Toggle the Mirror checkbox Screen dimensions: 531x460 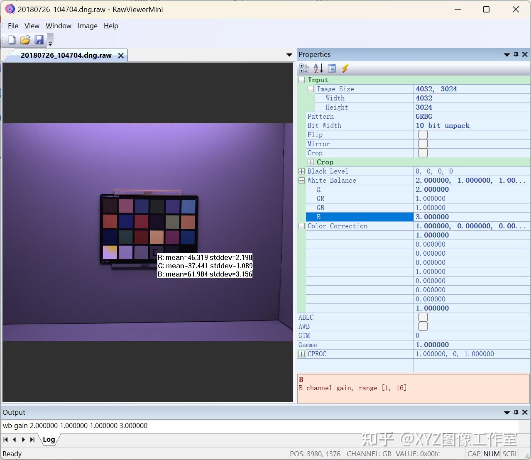click(x=422, y=144)
